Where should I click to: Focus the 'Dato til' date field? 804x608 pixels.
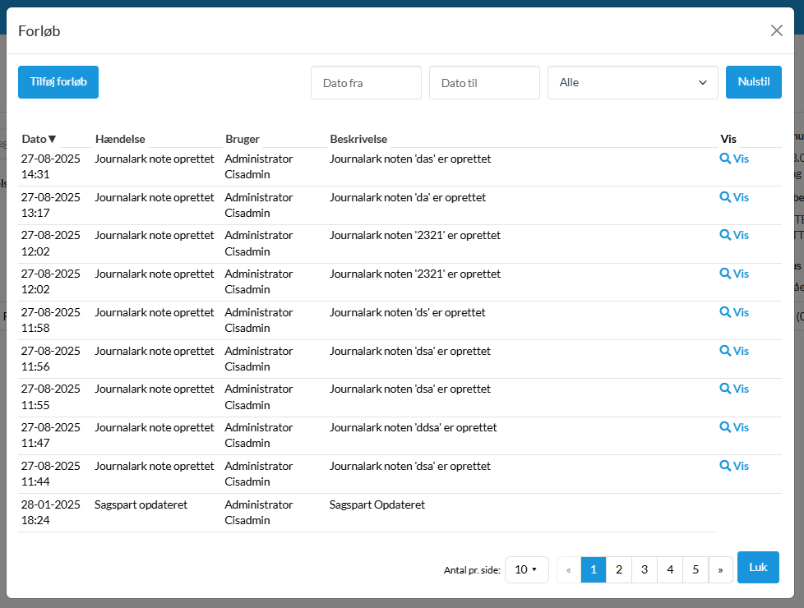point(484,82)
